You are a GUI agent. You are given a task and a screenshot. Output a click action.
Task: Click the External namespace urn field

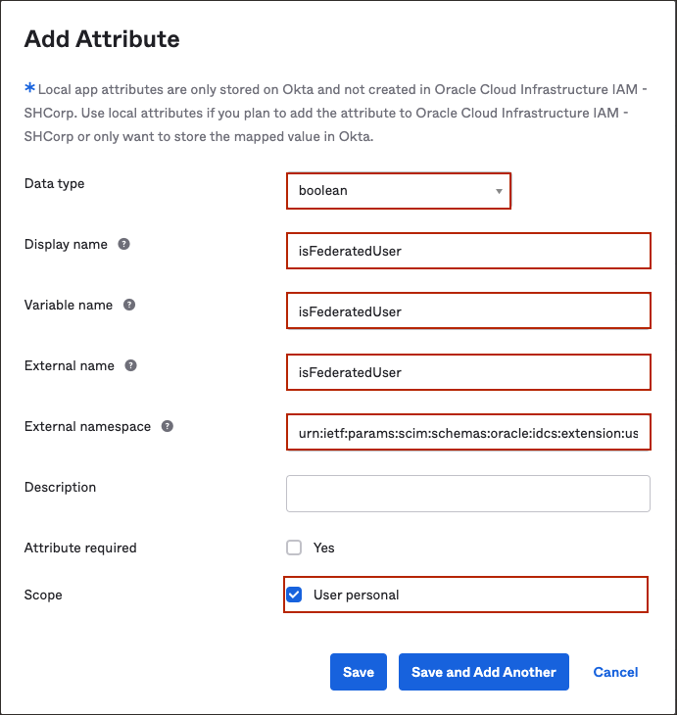[468, 433]
